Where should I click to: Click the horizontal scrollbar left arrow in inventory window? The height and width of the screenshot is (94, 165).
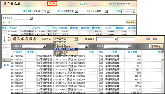[3, 60]
